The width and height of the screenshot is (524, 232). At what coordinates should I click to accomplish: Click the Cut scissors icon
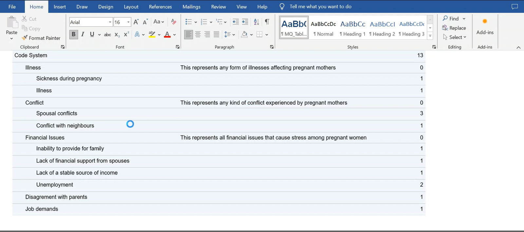tap(25, 19)
